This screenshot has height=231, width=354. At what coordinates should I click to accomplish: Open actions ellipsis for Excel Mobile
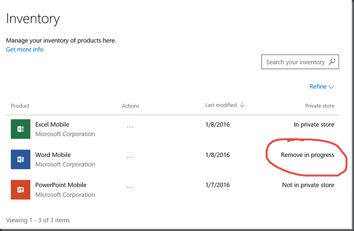[130, 127]
